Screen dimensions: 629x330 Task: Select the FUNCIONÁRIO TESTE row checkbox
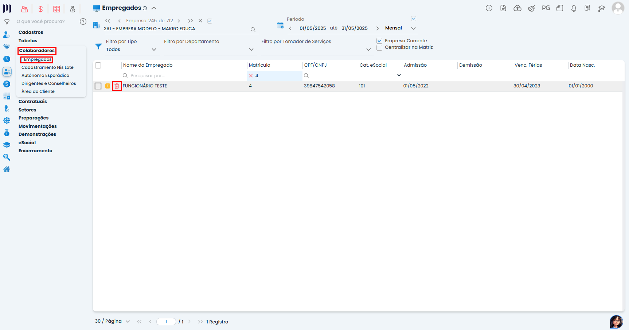click(x=98, y=86)
